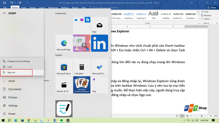Open Spotify from the taskbar
The height and width of the screenshot is (123, 219).
(x=61, y=120)
